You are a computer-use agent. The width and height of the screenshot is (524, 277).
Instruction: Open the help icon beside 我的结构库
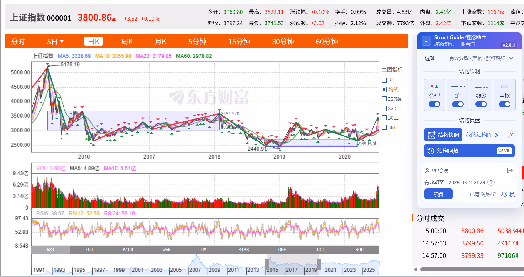click(x=511, y=135)
